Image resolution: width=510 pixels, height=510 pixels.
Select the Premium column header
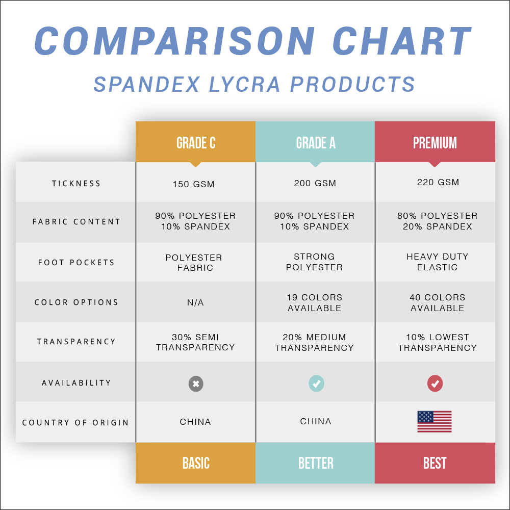pyautogui.click(x=435, y=142)
